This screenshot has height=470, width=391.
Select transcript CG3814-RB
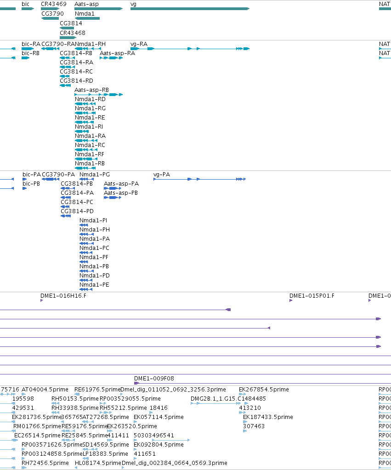coord(67,58)
